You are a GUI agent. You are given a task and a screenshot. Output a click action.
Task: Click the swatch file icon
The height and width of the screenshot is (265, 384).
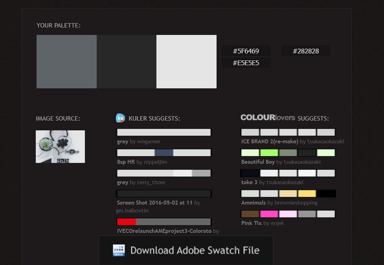point(119,250)
